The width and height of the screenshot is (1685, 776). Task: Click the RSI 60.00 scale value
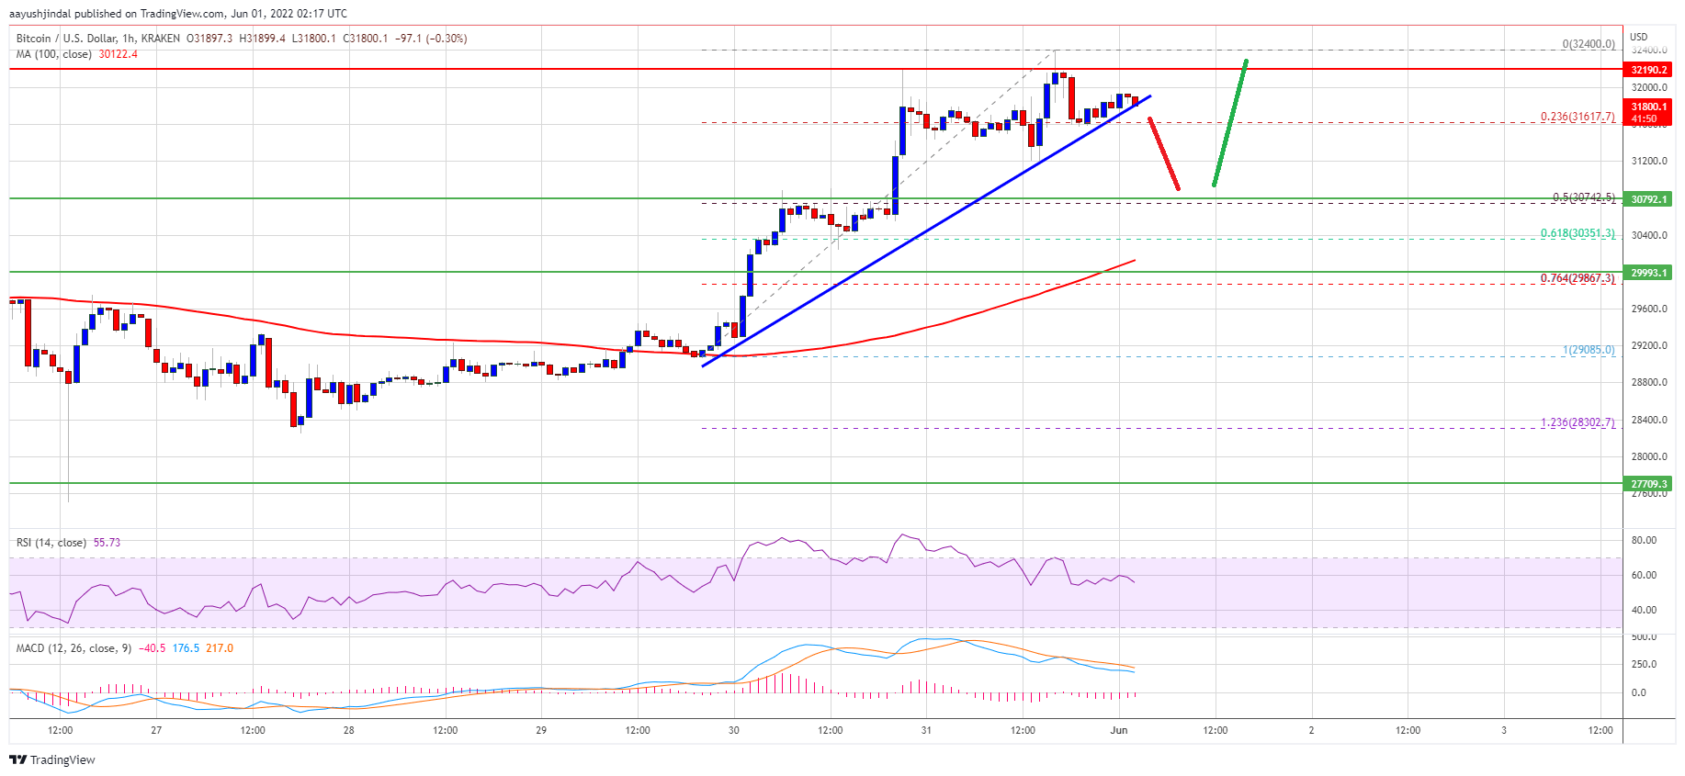pos(1644,576)
